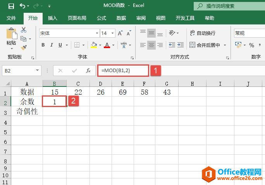Open the 插入 (Insert) ribbon tab
265x185 pixels.
point(53,18)
